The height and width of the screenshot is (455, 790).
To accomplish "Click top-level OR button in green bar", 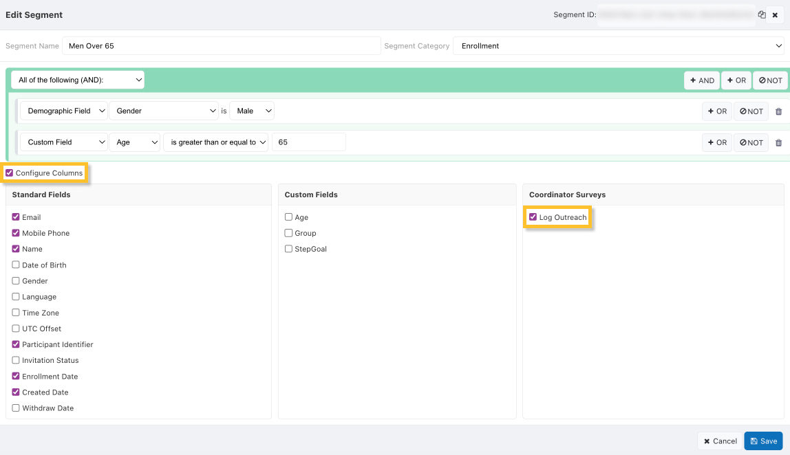I will 736,80.
